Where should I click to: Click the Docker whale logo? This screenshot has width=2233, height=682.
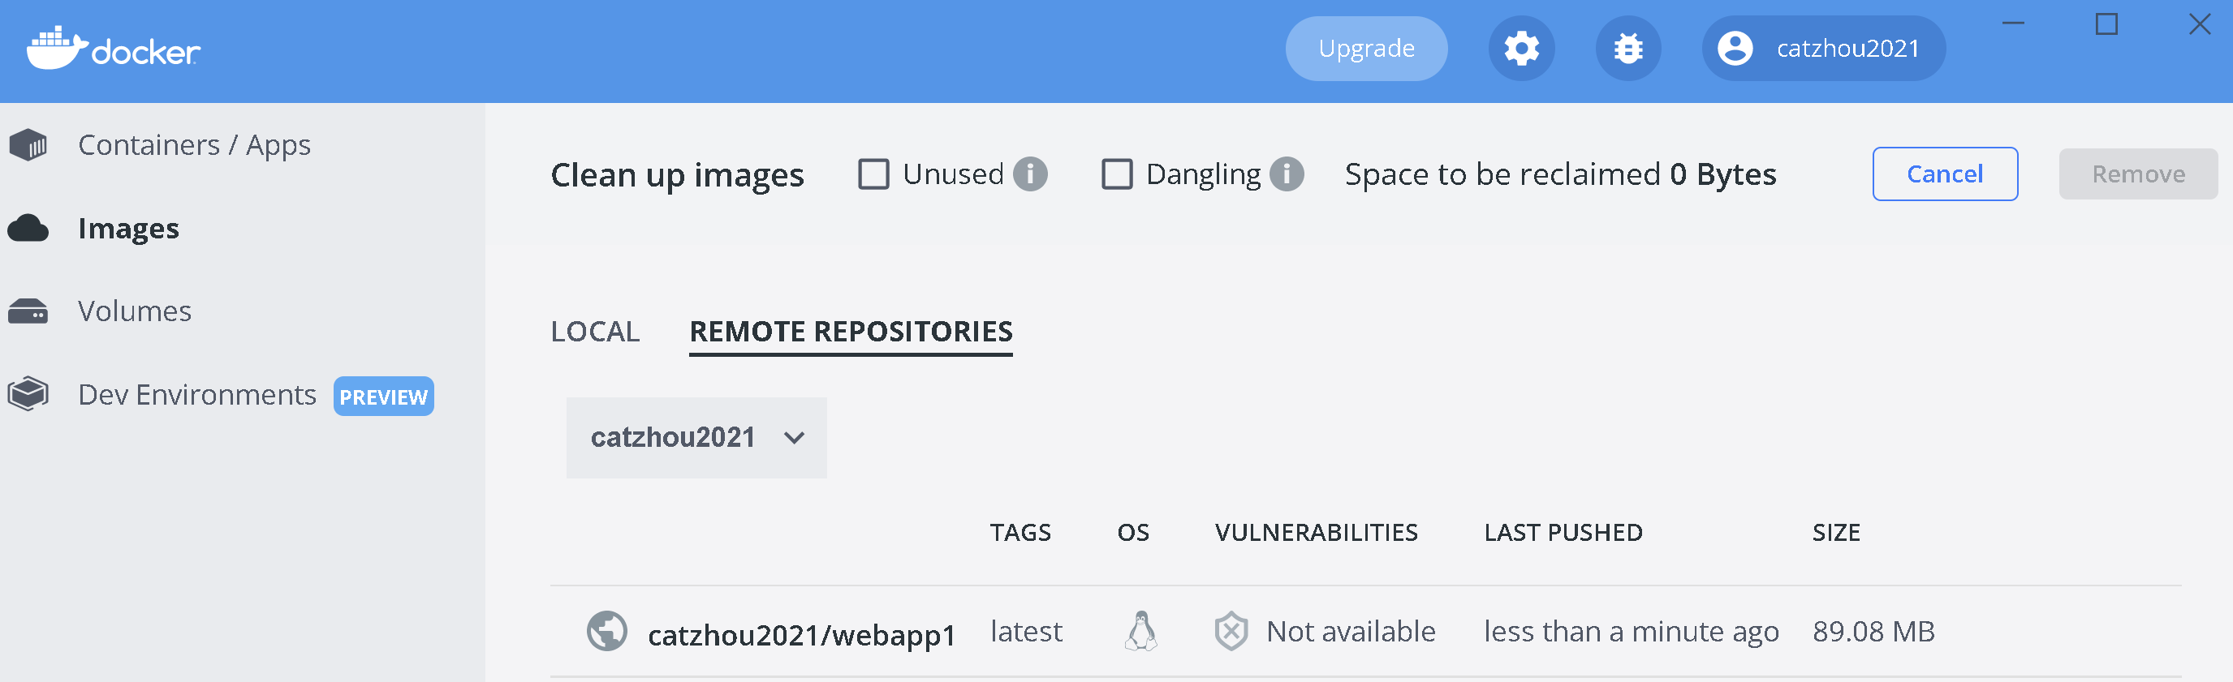click(x=57, y=49)
